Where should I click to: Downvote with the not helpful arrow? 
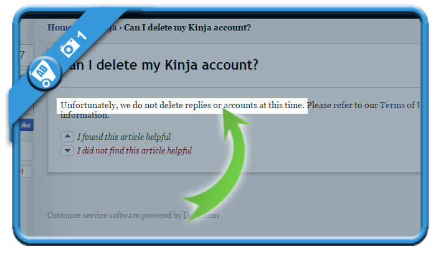[67, 150]
